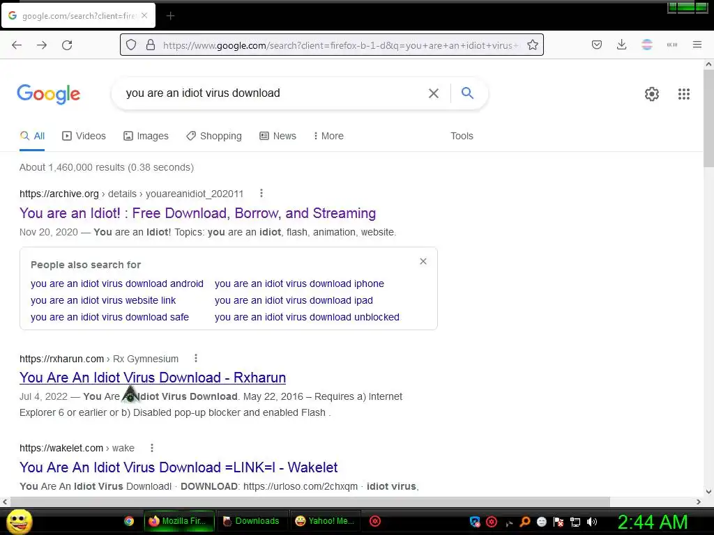Click the browser forward arrow
Viewport: 714px width, 535px height.
(42, 45)
